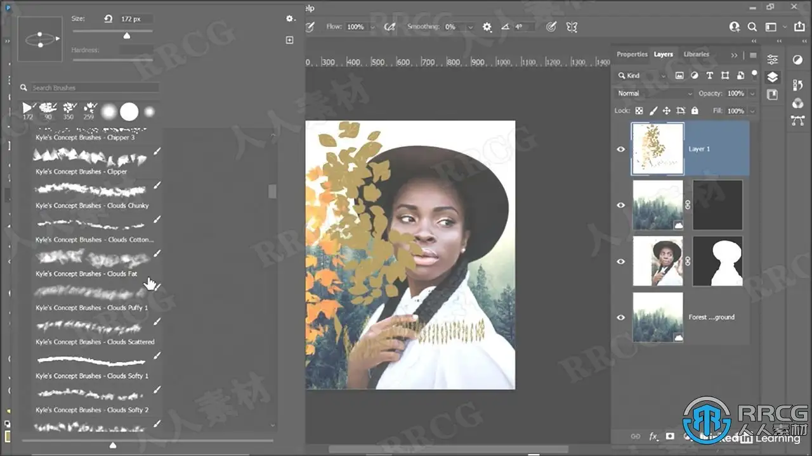This screenshot has width=812, height=456.
Task: Select Kyle's Clipper brush
Action: [98, 161]
